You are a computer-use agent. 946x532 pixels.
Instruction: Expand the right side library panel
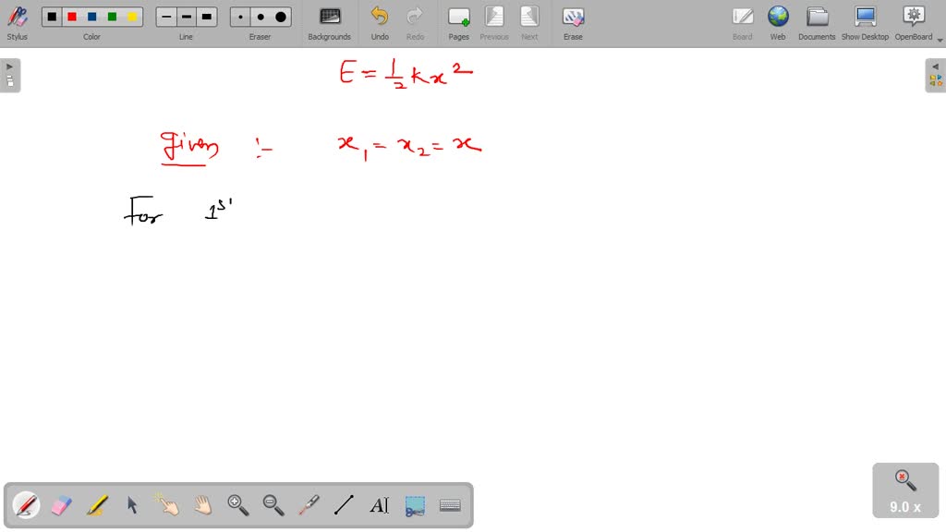point(935,75)
